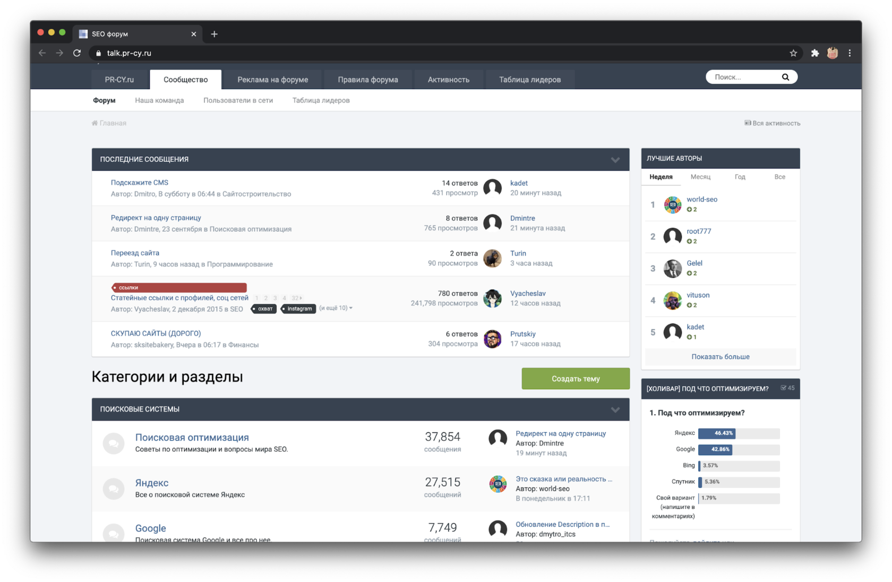This screenshot has height=582, width=892.
Task: Open Пользователи в сети submenu link
Action: (238, 100)
